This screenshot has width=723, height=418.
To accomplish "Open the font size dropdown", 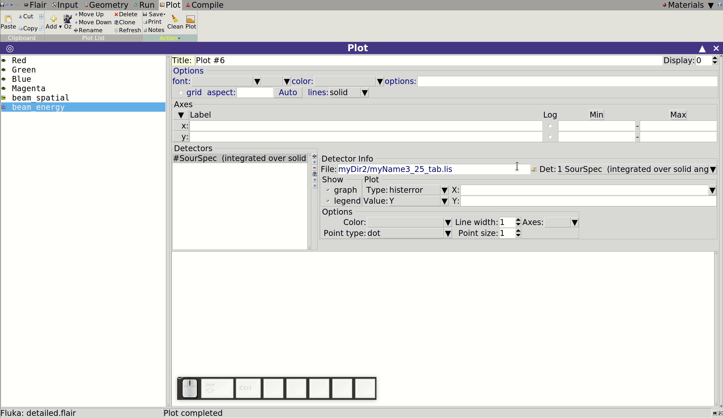I will pos(287,81).
